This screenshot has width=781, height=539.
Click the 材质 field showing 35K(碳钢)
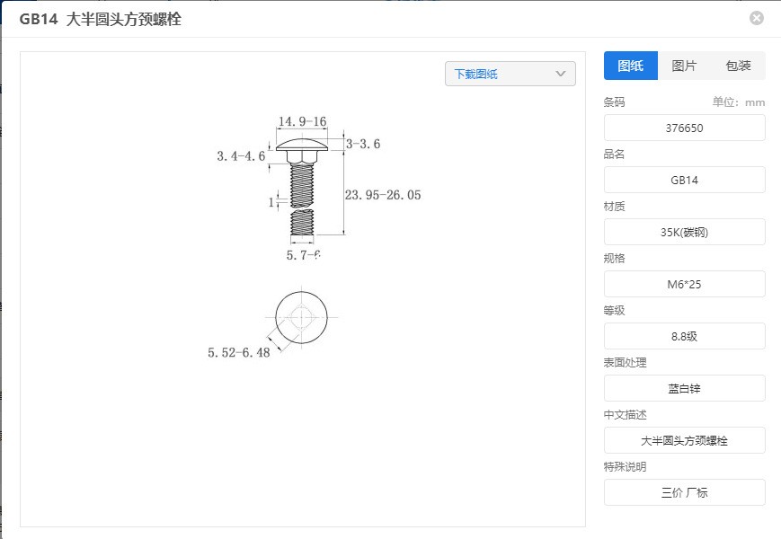coord(684,232)
